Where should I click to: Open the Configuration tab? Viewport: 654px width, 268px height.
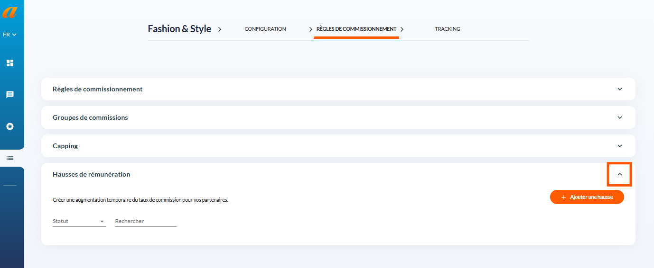coord(265,29)
